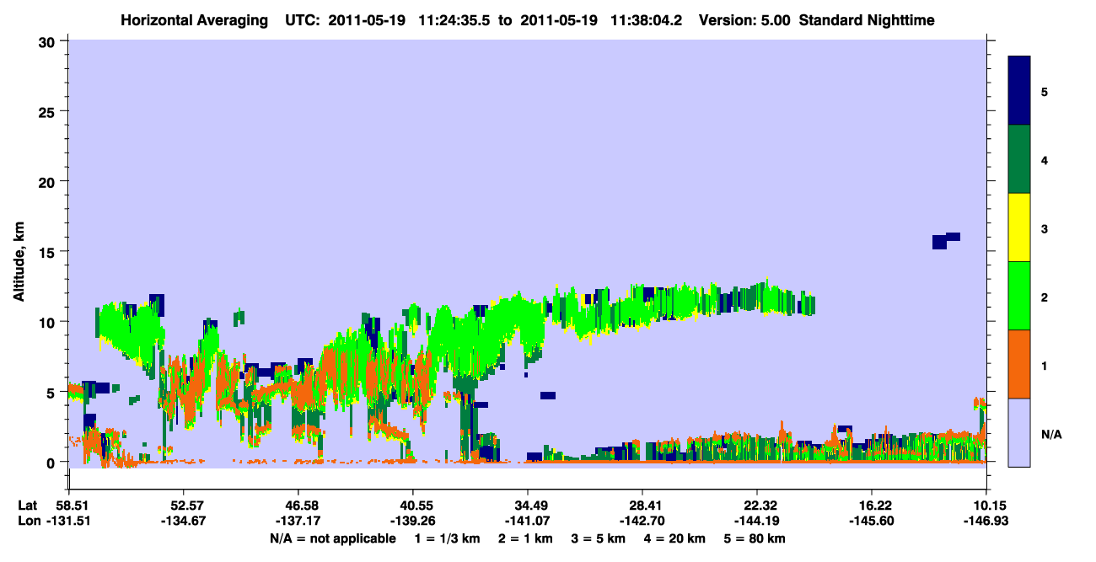Click longitude value -142.70
1096x562 pixels.
pyautogui.click(x=642, y=521)
